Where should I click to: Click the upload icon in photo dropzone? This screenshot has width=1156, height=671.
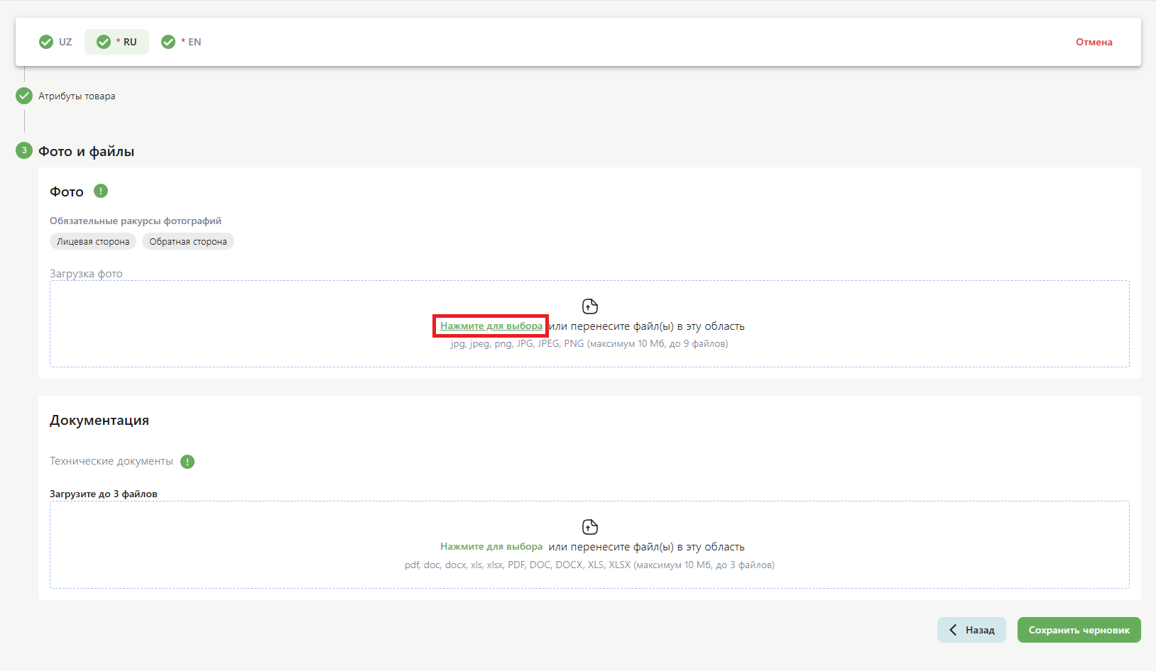coord(589,306)
